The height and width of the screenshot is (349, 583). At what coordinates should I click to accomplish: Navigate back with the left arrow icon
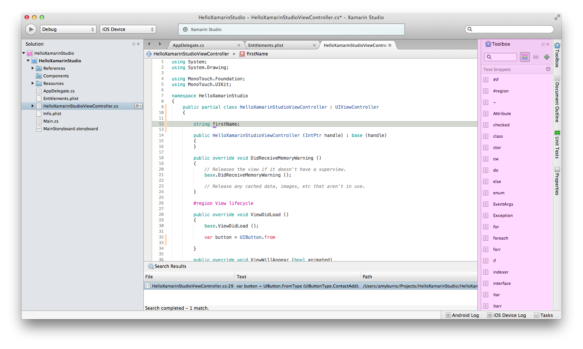149,44
